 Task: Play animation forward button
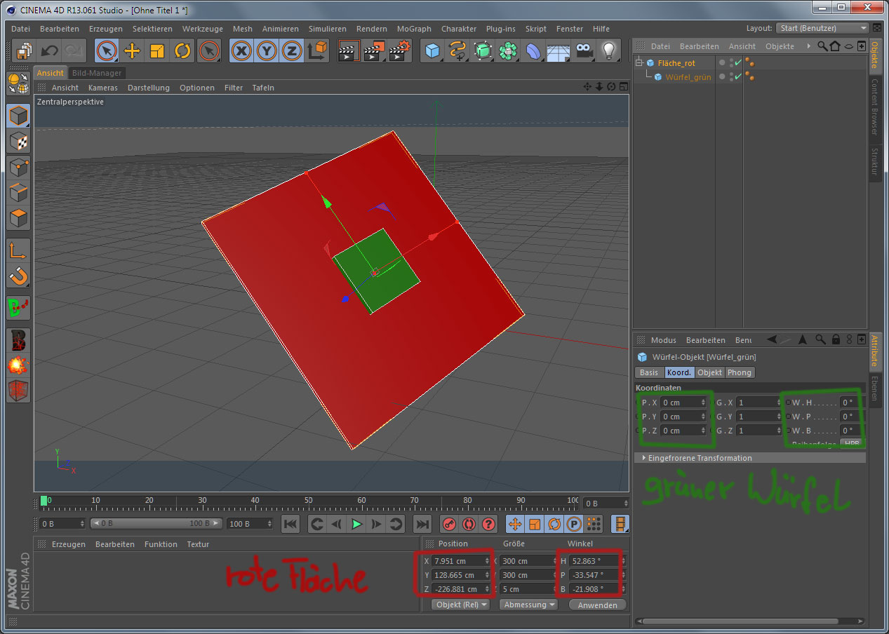click(x=357, y=524)
